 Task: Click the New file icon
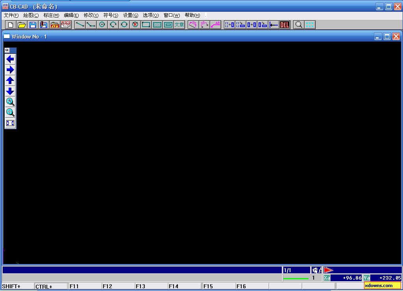(11, 25)
